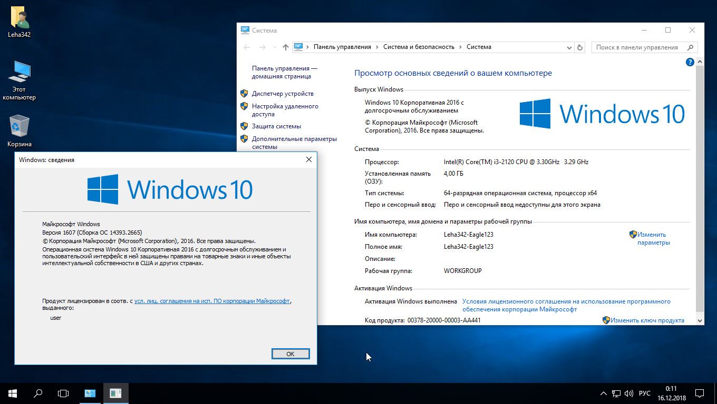
Task: Select Система breadcrumb item
Action: tap(479, 47)
